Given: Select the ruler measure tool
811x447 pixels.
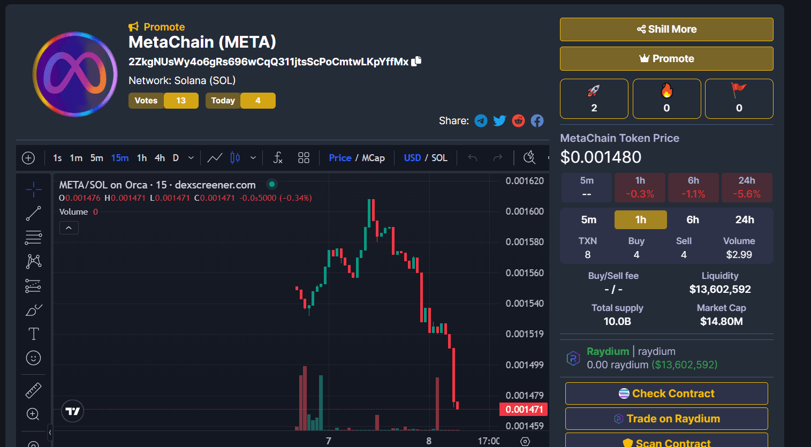Looking at the screenshot, I should pos(33,390).
